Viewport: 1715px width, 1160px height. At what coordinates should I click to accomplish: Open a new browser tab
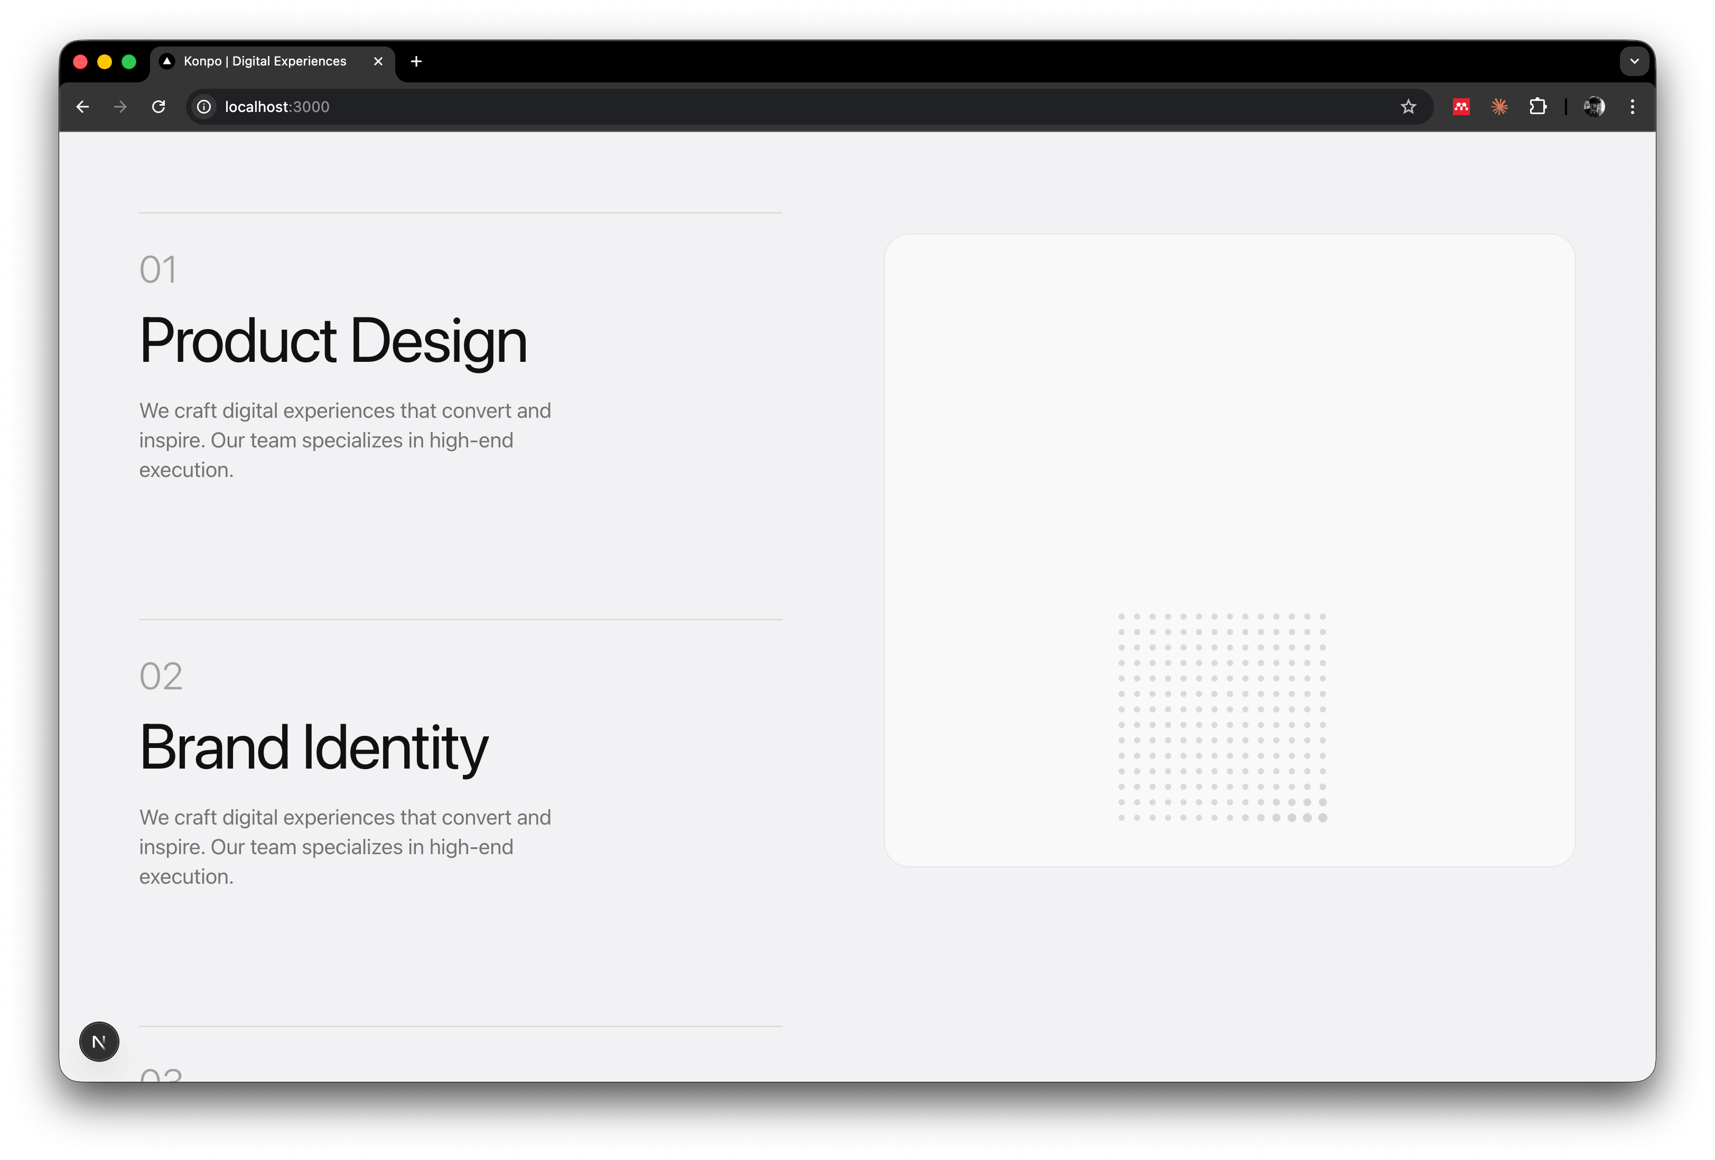(416, 61)
